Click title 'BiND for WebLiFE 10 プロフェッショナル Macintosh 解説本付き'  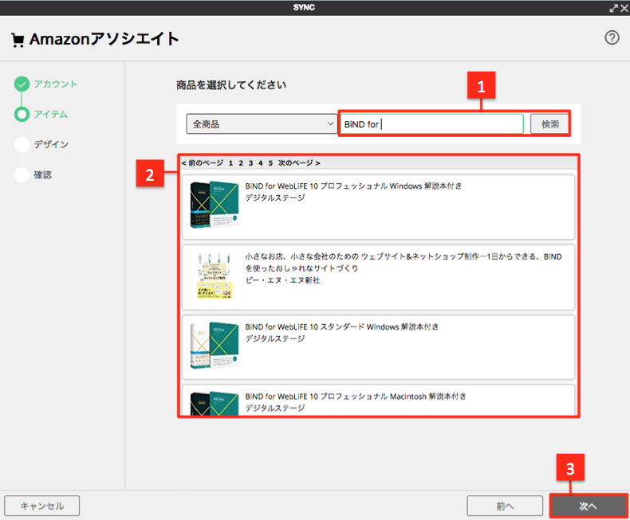point(355,397)
